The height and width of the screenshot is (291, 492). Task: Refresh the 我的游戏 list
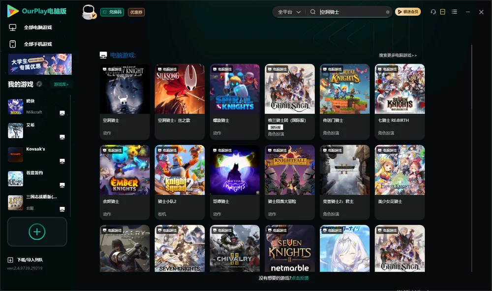(39, 84)
